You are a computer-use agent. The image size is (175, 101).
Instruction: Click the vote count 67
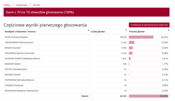(x=125, y=75)
